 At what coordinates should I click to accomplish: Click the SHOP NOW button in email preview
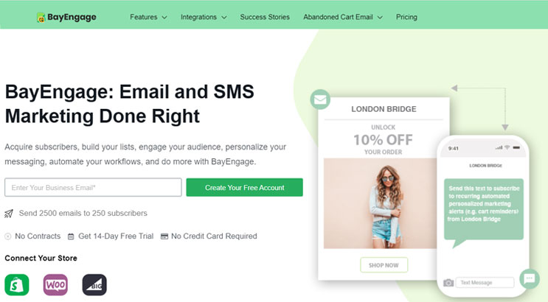coord(384,265)
